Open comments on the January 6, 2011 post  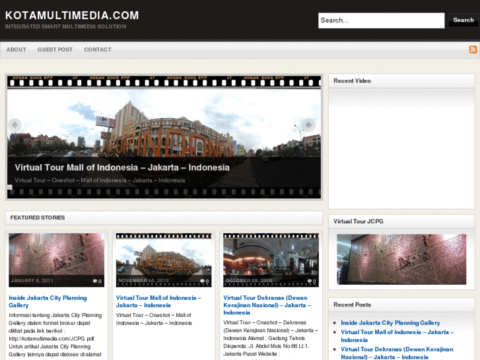coord(97,281)
